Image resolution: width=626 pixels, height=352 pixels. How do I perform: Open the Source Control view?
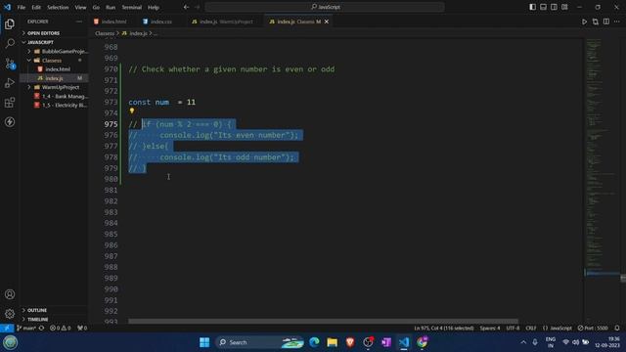point(10,63)
